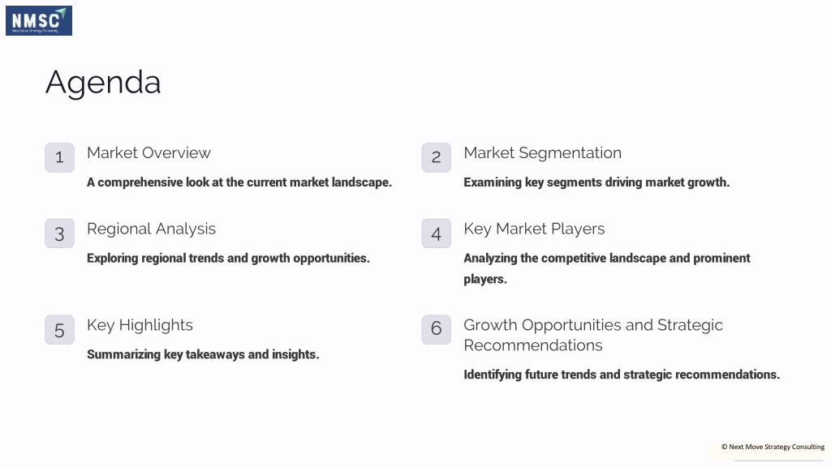Screen dimensions: 831x467
Task: Select the number 6 agenda badge
Action: 436,330
